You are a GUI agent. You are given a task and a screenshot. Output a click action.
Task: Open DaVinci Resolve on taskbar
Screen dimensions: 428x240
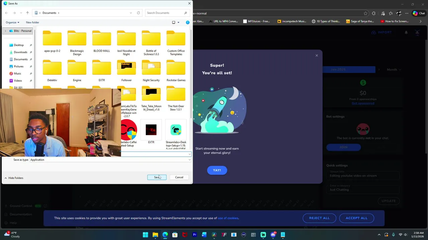tap(214, 235)
